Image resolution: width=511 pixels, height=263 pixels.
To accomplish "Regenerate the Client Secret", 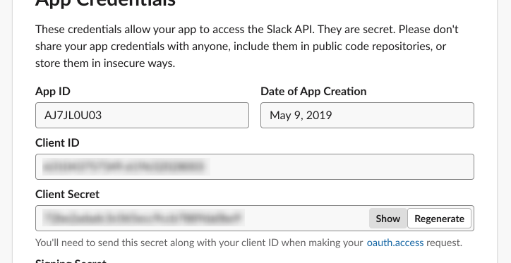I will coord(439,219).
